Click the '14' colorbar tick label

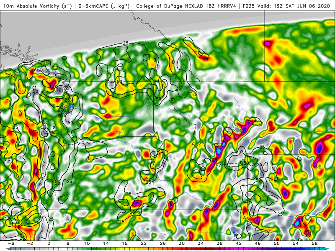106,243
